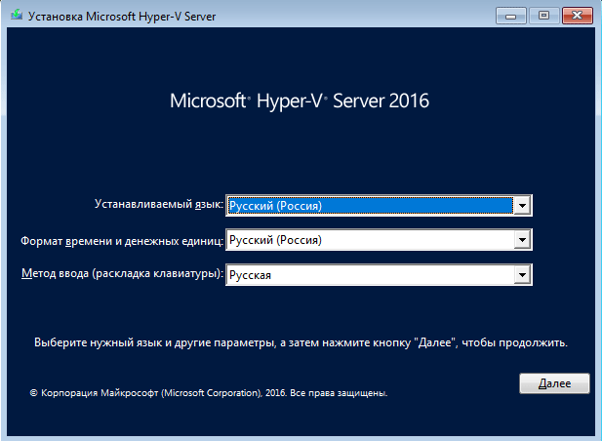Image resolution: width=602 pixels, height=441 pixels.
Task: Click the Далее button
Action: [554, 383]
